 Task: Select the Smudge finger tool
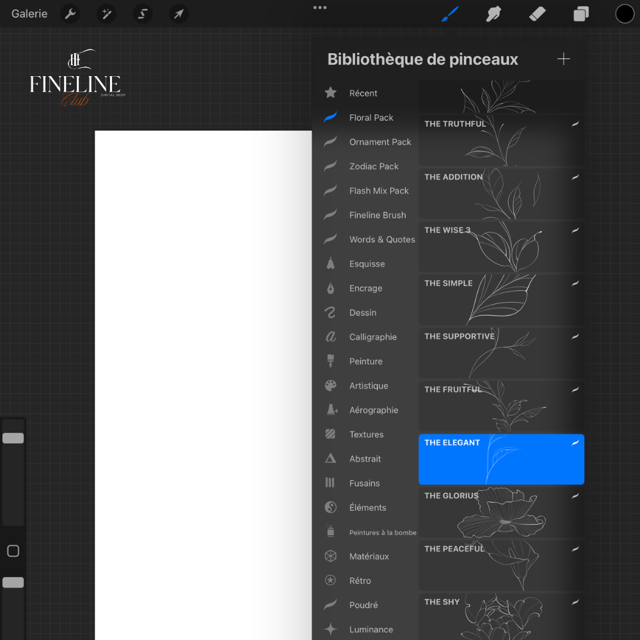tap(493, 13)
